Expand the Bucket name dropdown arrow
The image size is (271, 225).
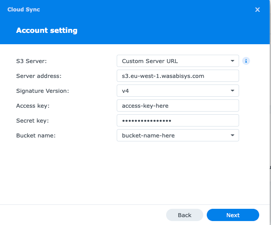232,136
